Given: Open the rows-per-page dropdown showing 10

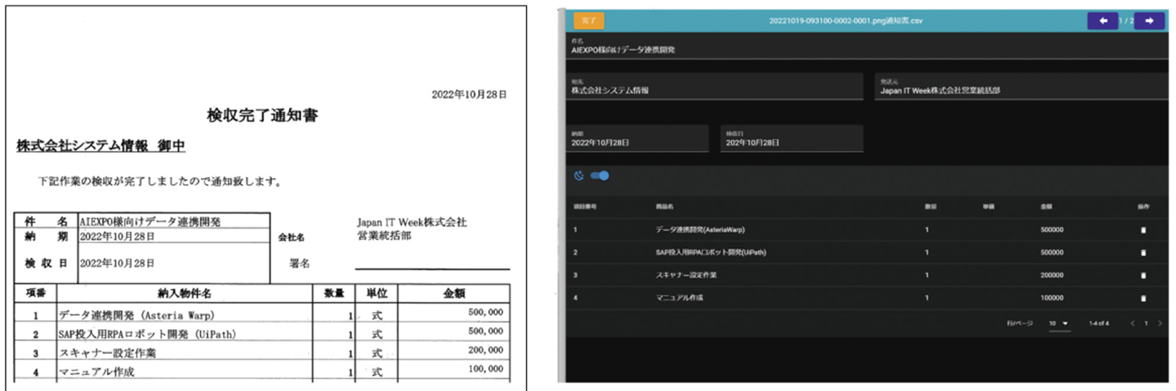Looking at the screenshot, I should [1059, 323].
